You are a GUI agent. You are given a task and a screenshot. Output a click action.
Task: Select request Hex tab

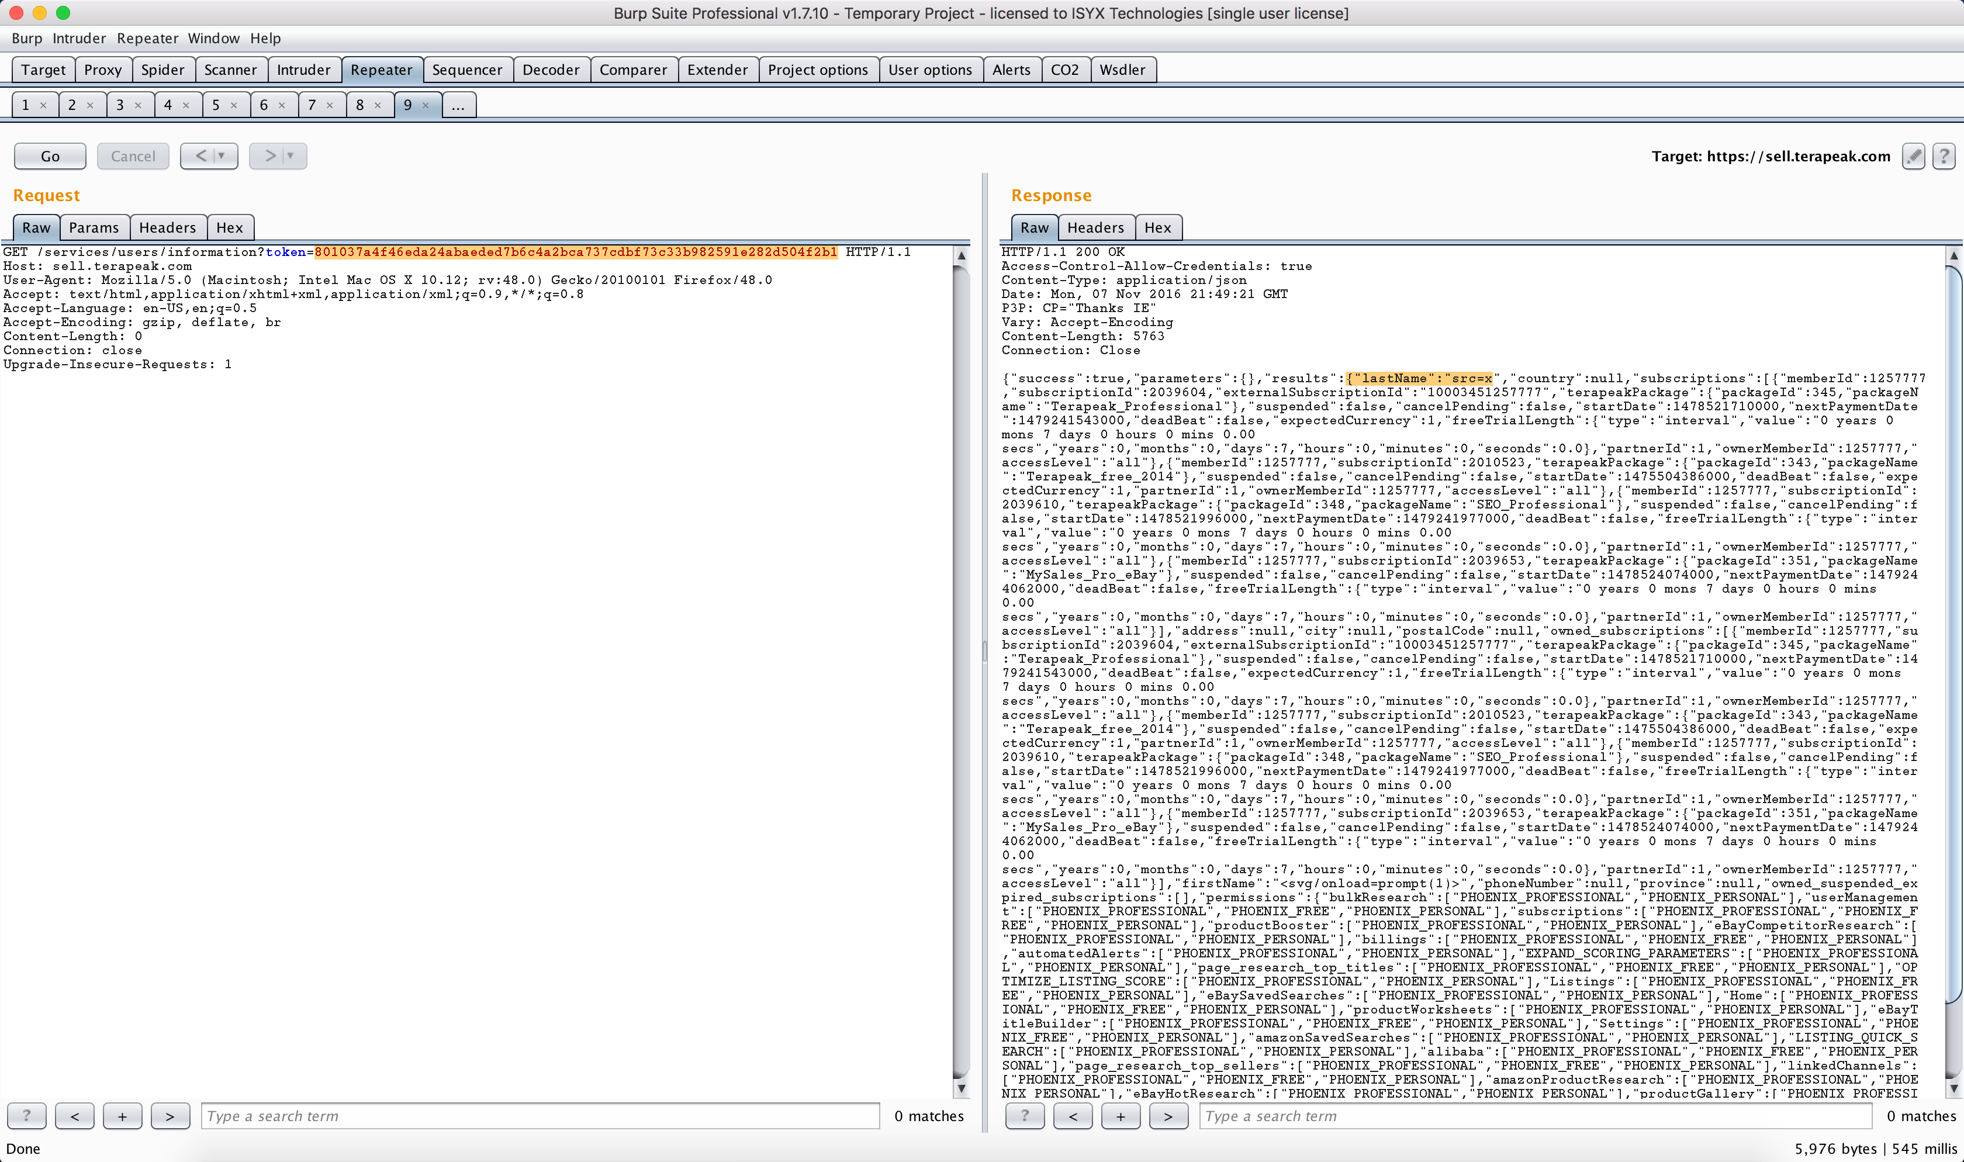tap(229, 227)
